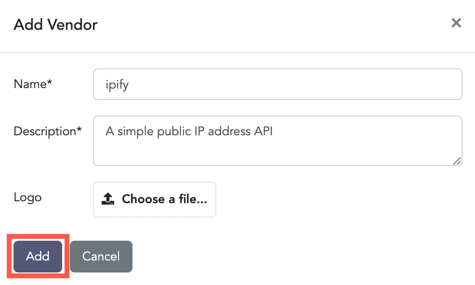Place cursor on 'ipify' text
The height and width of the screenshot is (285, 475).
(117, 85)
